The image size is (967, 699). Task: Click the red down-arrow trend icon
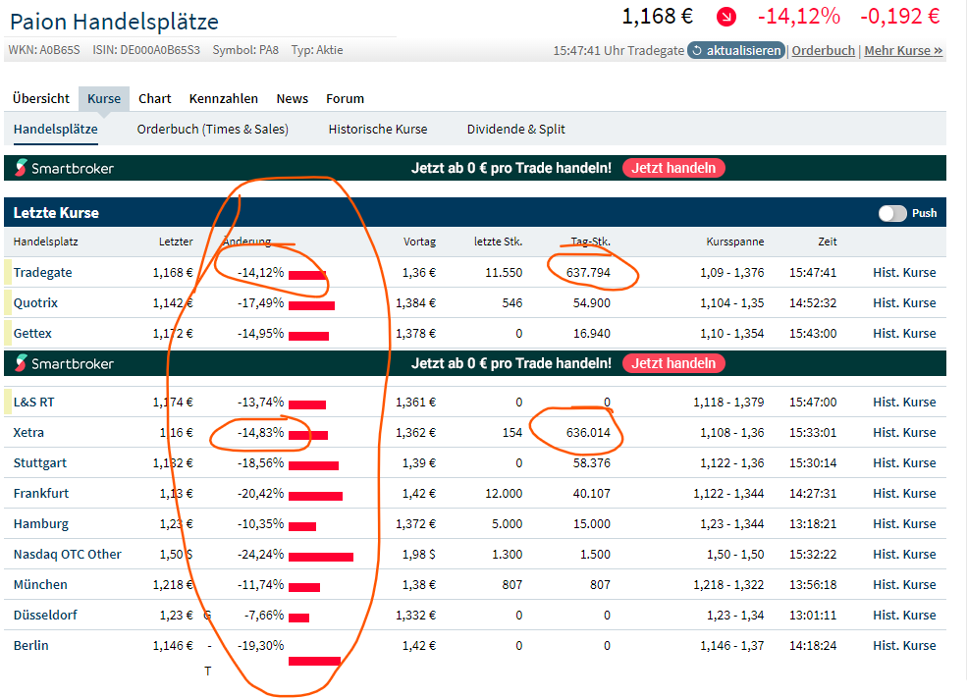(725, 17)
